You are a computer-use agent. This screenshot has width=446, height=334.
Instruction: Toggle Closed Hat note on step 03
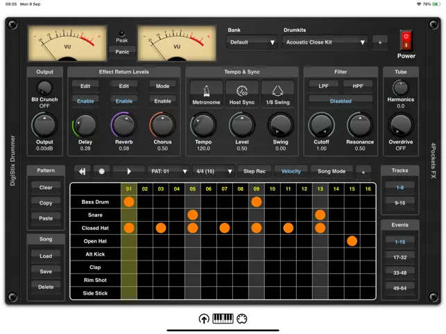point(161,228)
